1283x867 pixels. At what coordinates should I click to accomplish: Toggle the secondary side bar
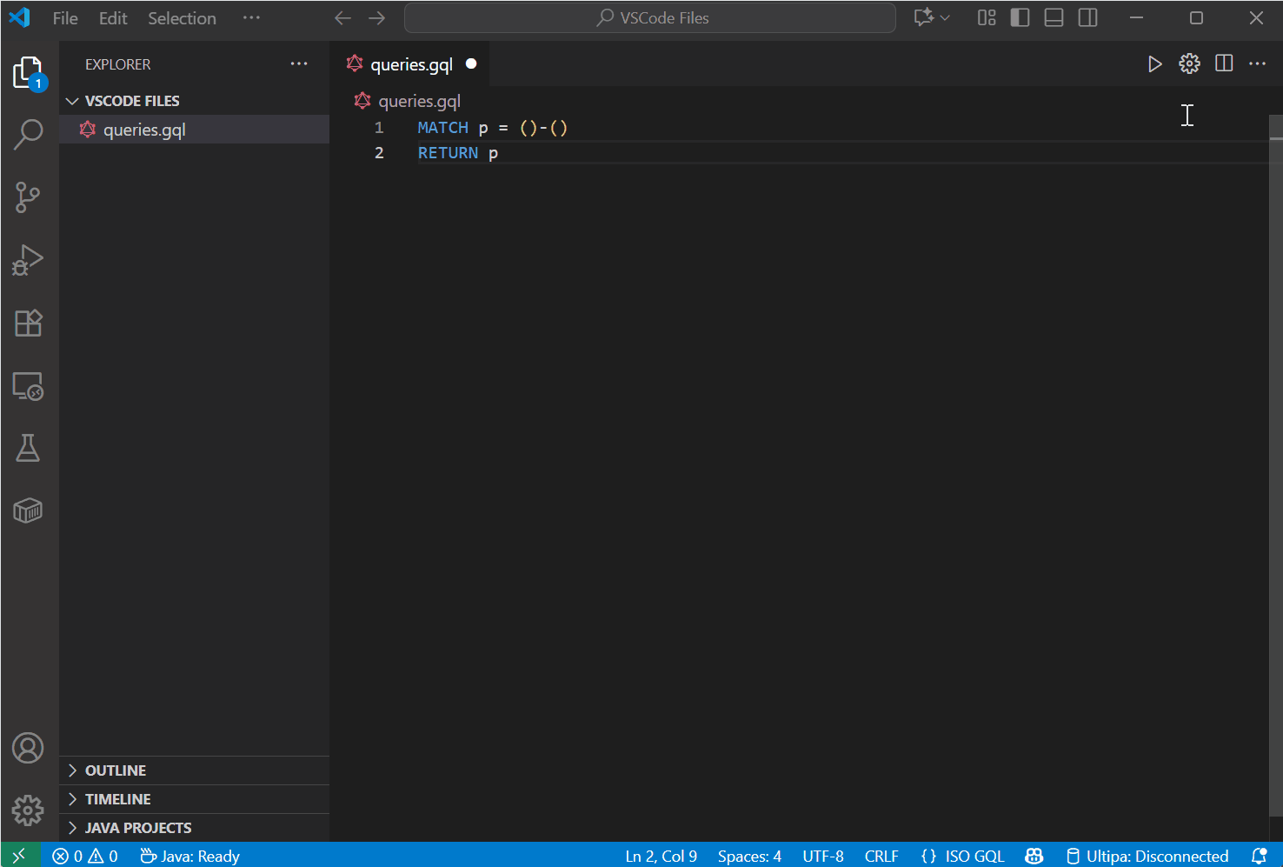pyautogui.click(x=1087, y=18)
